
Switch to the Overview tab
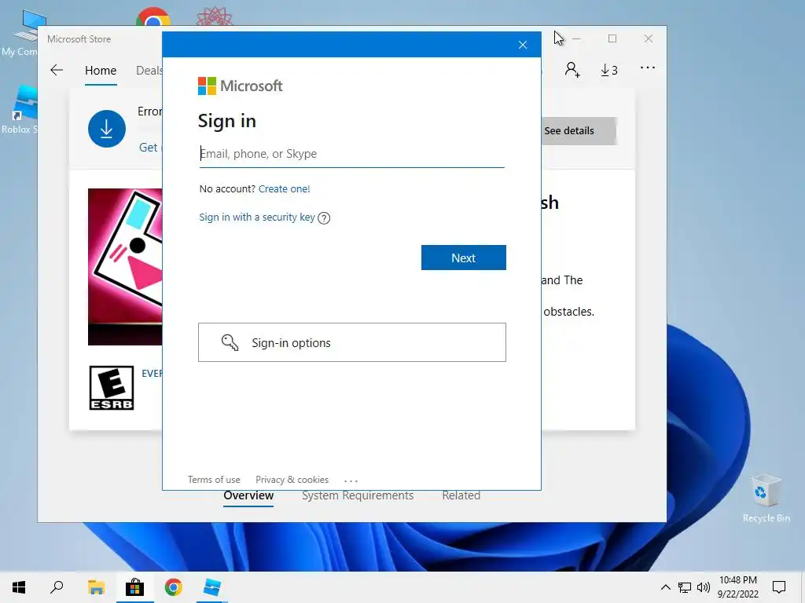pyautogui.click(x=248, y=495)
